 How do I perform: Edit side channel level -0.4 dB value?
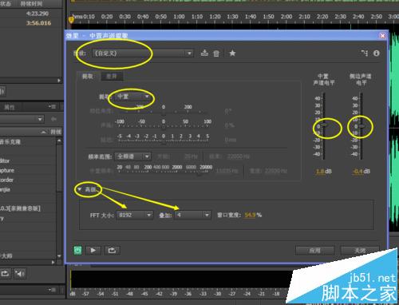click(358, 172)
